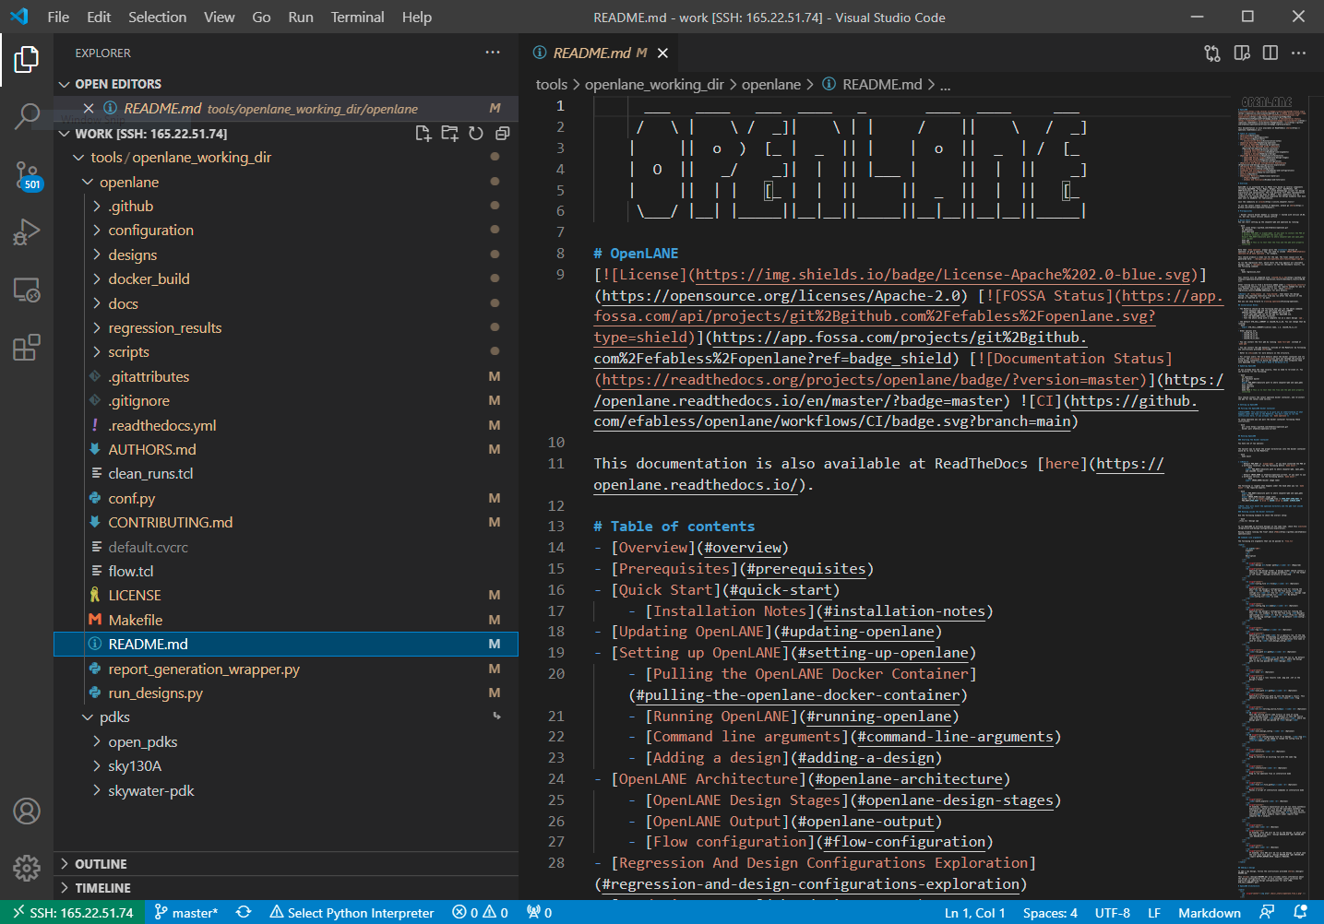
Task: Open the Search view in activity bar
Action: [x=27, y=116]
